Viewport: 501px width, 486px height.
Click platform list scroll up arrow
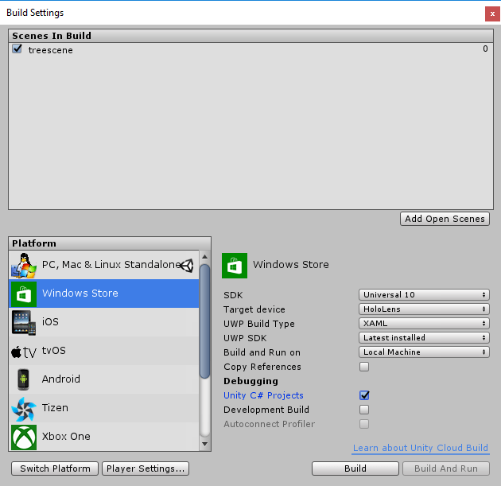point(205,257)
